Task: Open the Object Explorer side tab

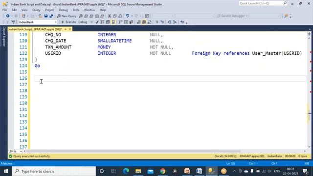Action: click(3, 37)
